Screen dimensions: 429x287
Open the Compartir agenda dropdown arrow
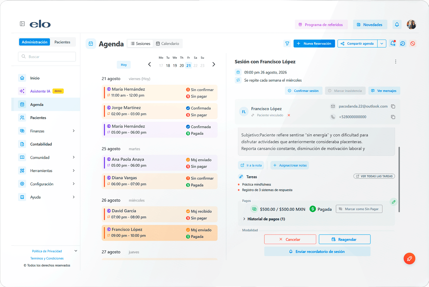[x=382, y=44]
